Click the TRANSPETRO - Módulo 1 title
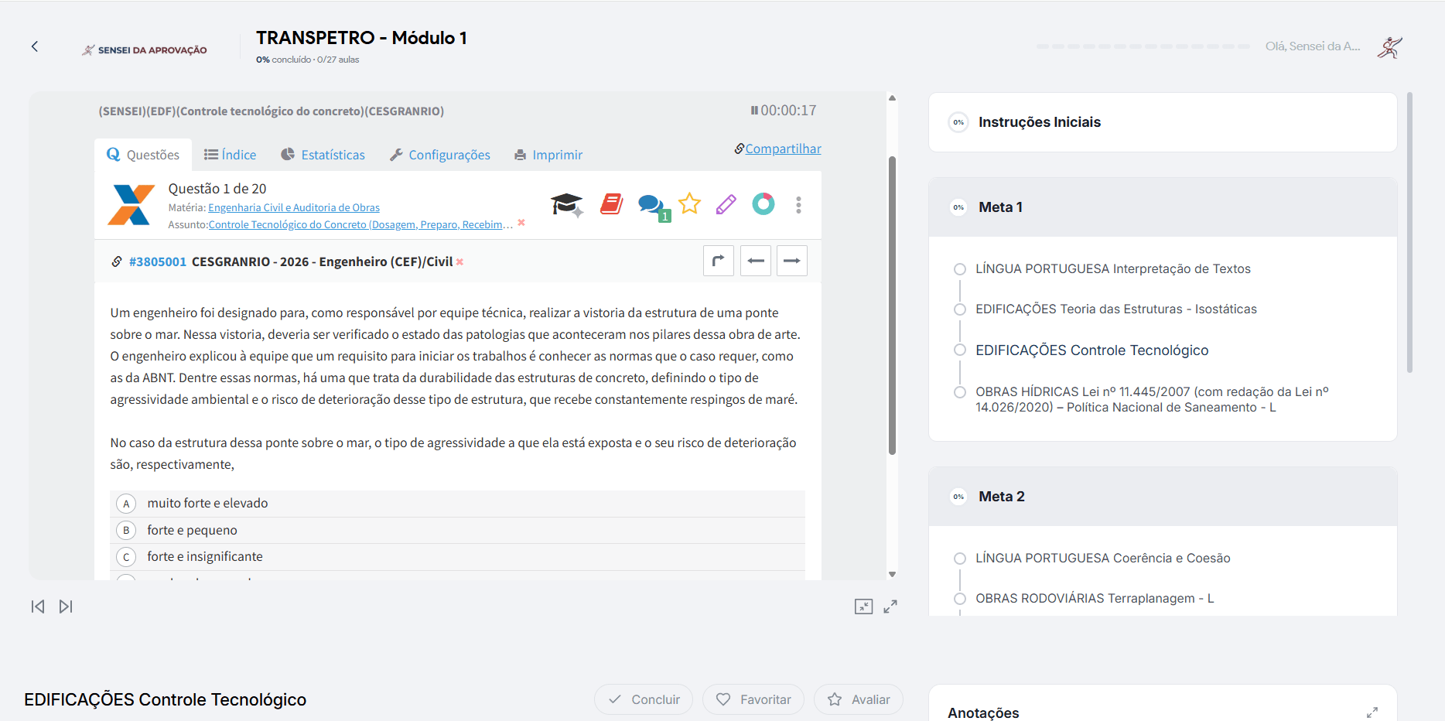 (x=361, y=38)
